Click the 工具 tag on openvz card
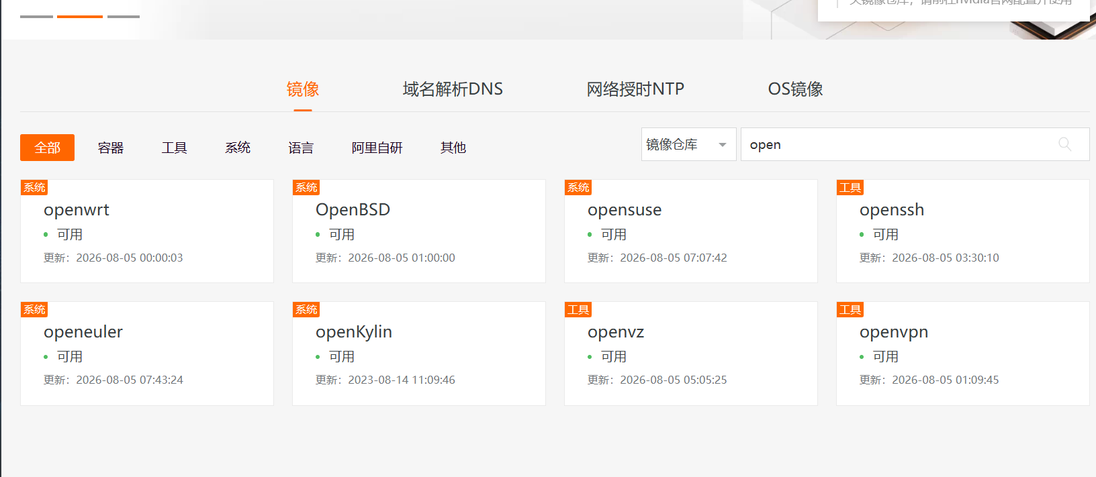Screen dimensions: 1096x477 pyautogui.click(x=578, y=309)
